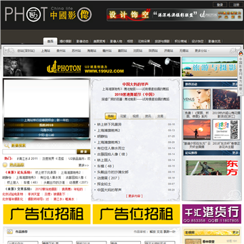Select the 首页 home tab
Viewport: 244px width, 244px height.
50,41
